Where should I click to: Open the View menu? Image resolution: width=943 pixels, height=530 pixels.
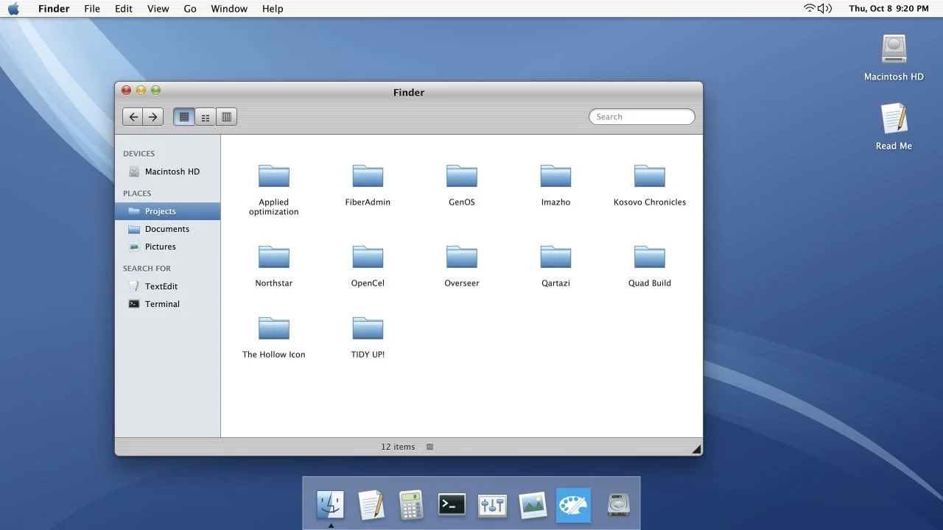point(158,9)
